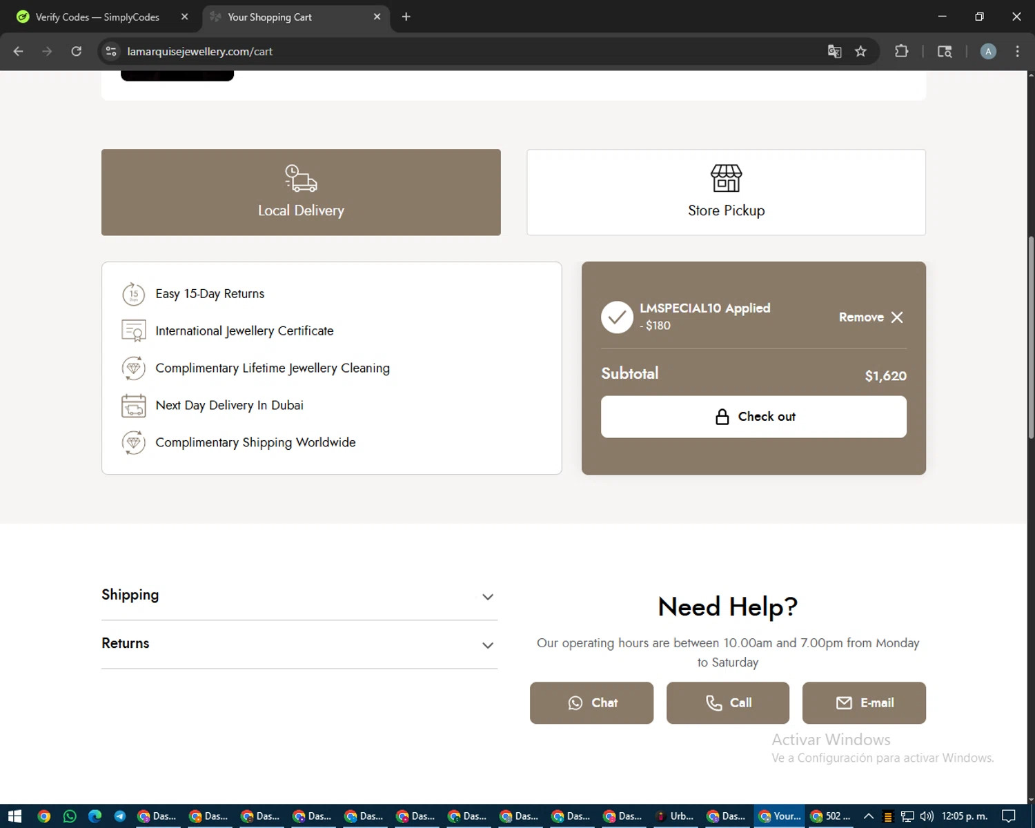Click the forward navigation arrow
The image size is (1035, 828).
click(47, 51)
